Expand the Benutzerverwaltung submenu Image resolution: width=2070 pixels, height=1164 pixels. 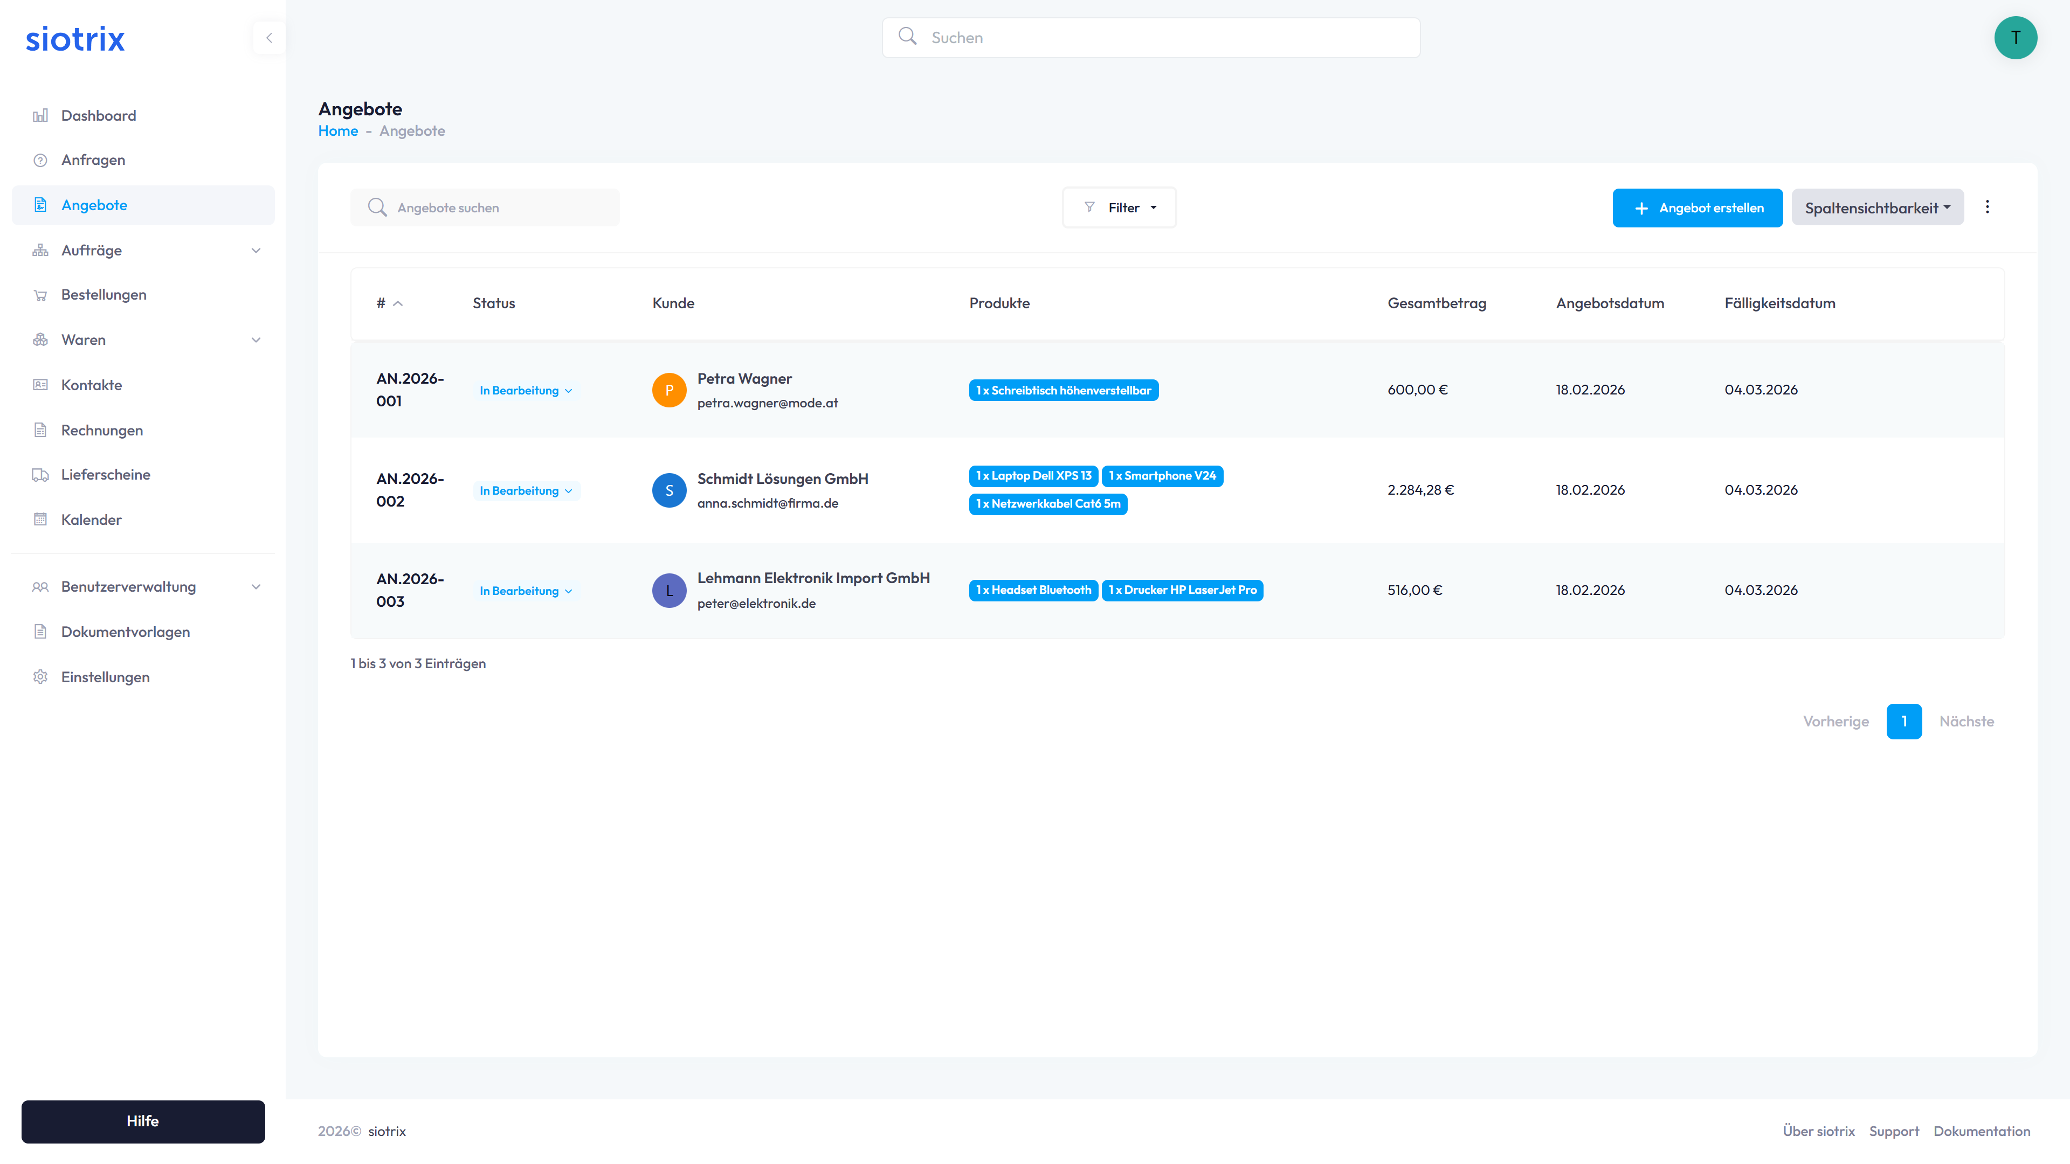(257, 587)
